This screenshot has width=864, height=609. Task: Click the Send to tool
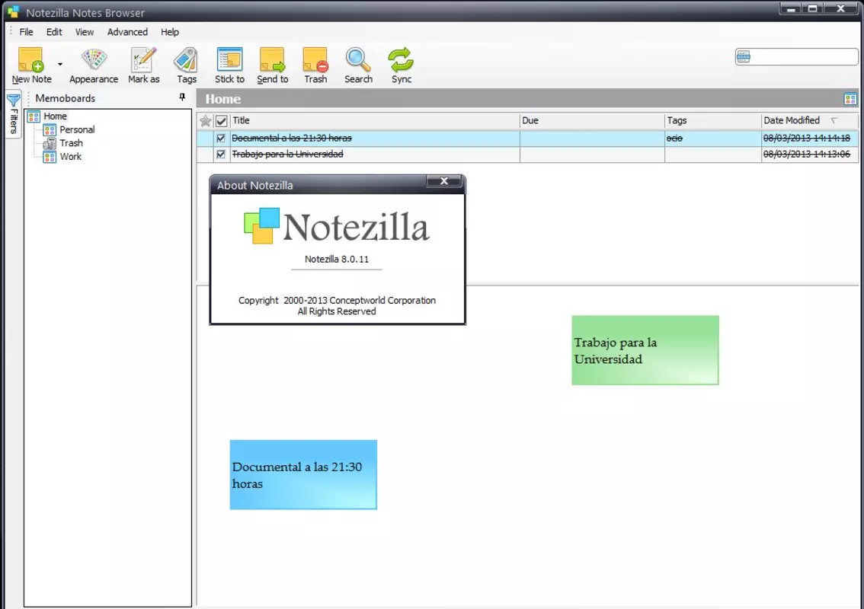coord(272,65)
